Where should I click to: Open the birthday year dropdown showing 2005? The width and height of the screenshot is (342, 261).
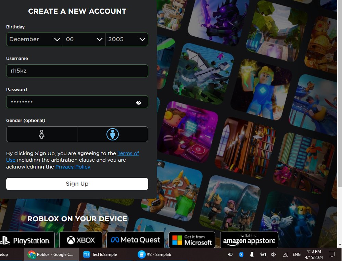(x=127, y=39)
